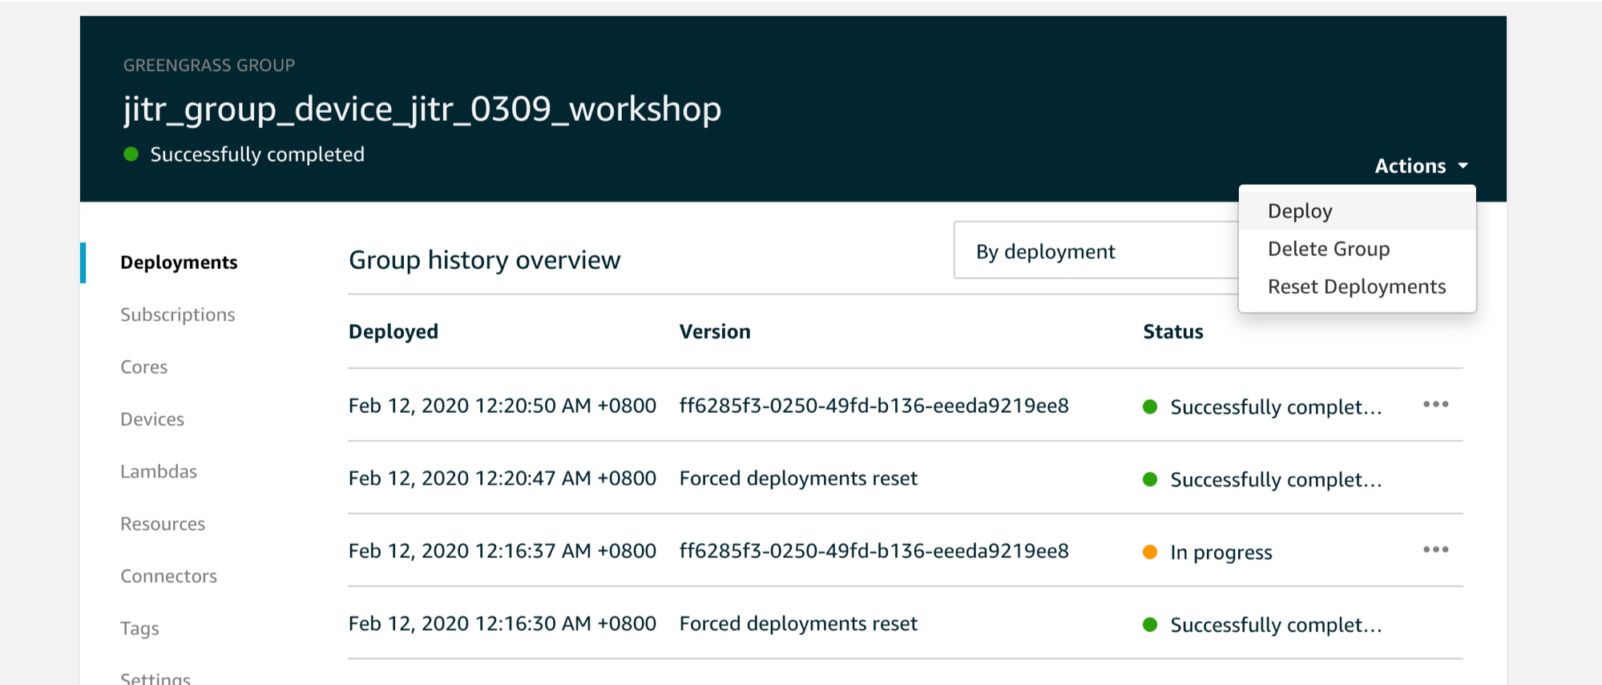Open options menu for the In progress deployment
Screen dimensions: 1602x685
(x=1435, y=550)
